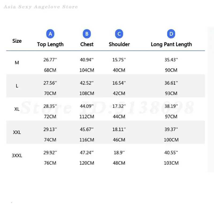Click the blue circle D icon
The width and height of the screenshot is (214, 214).
tap(171, 34)
